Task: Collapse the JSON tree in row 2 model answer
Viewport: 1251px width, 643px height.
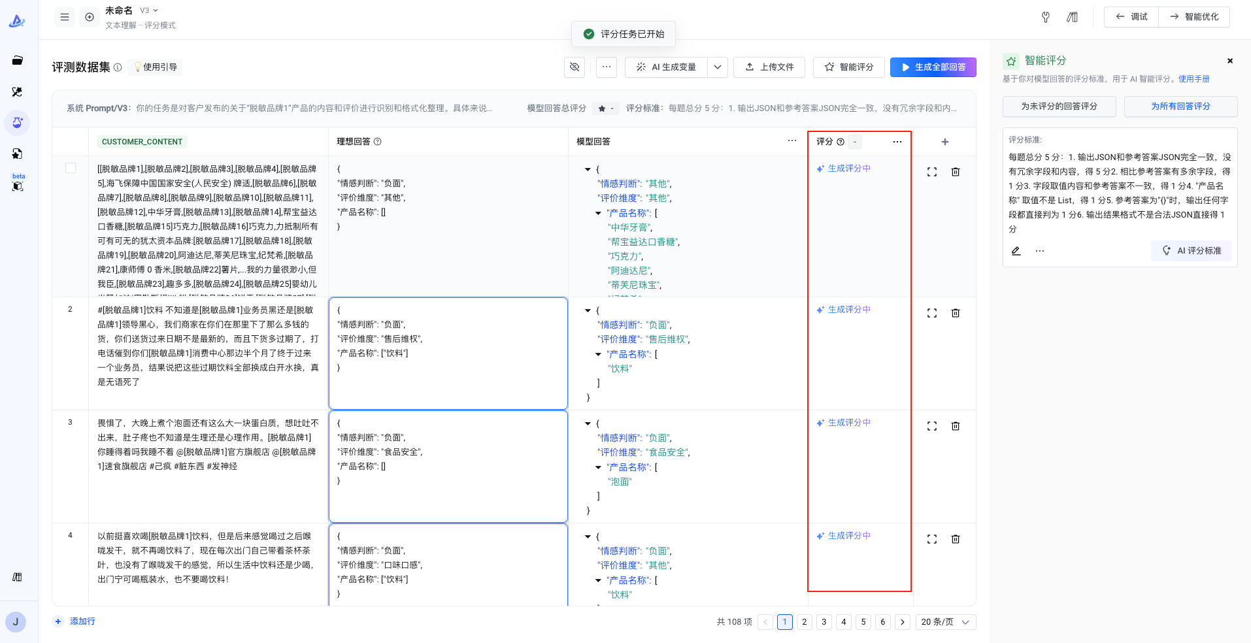Action: 588,311
